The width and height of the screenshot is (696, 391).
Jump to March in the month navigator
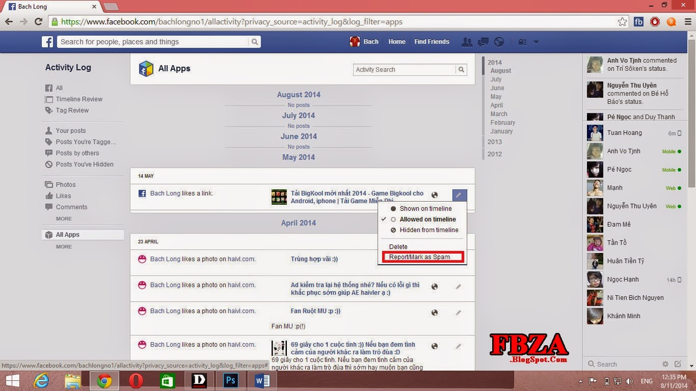tap(499, 114)
